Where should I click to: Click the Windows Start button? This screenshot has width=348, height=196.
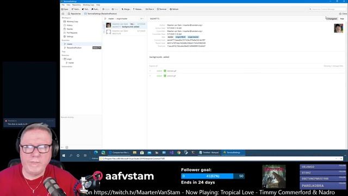[64, 156]
